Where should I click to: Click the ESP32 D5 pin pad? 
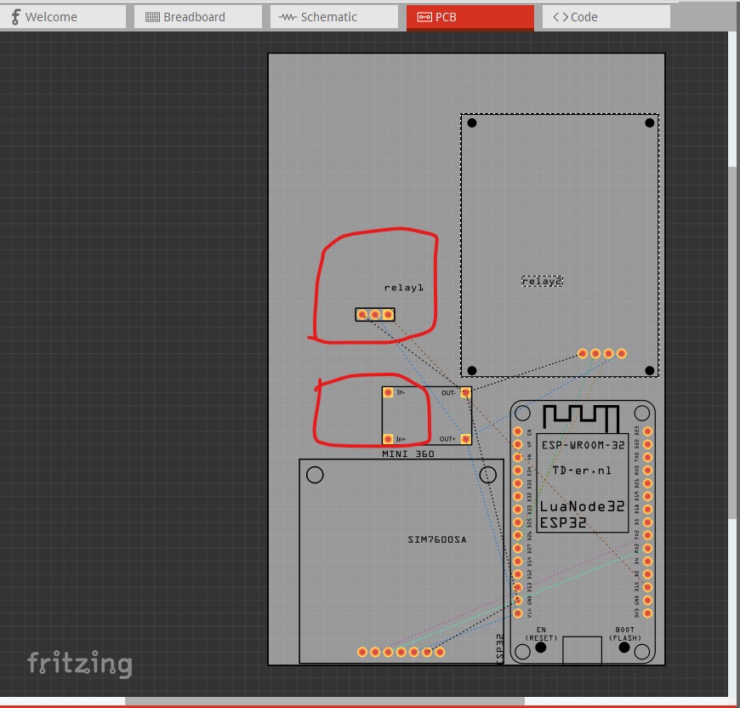[647, 522]
